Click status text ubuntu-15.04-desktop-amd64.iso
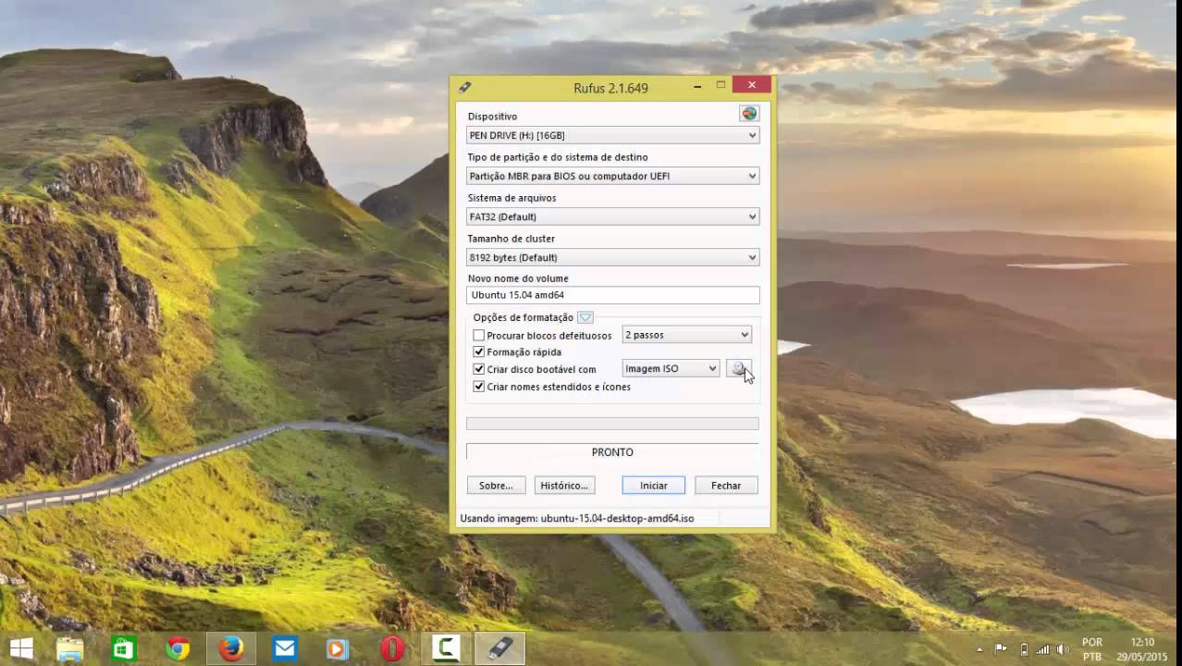1182x666 pixels. 617,518
